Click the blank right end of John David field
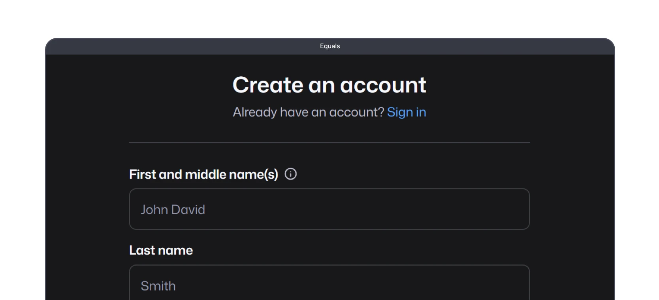 (x=474, y=209)
